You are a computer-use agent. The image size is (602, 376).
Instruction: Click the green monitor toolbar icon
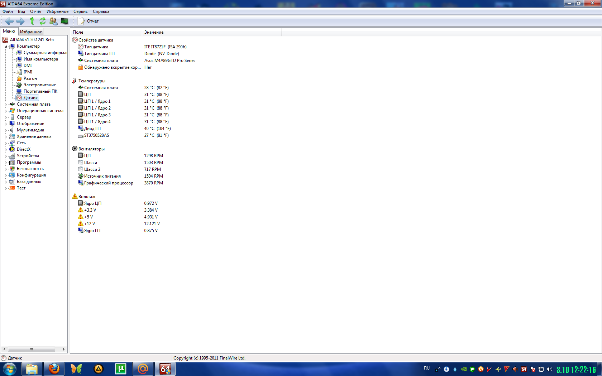tap(64, 21)
